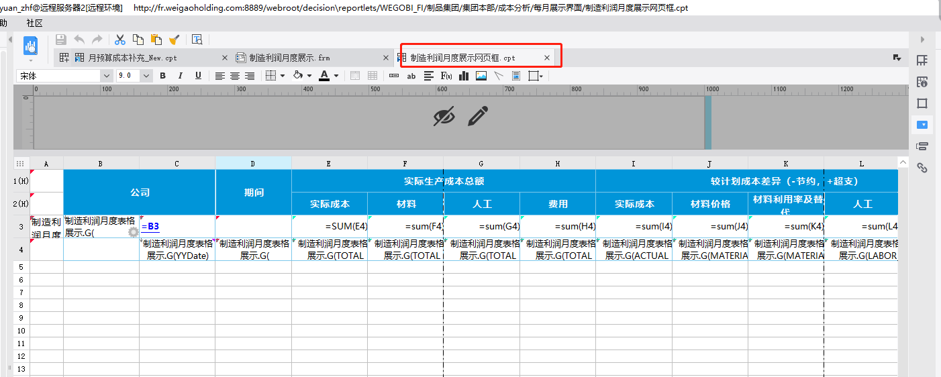941x377 pixels.
Task: Open the template preview button
Action: [30, 46]
